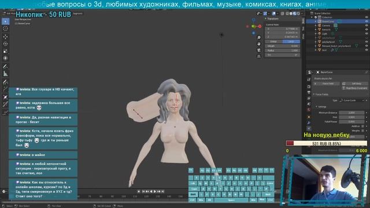
Task: Select the Measure ruler tool
Action: point(5,74)
